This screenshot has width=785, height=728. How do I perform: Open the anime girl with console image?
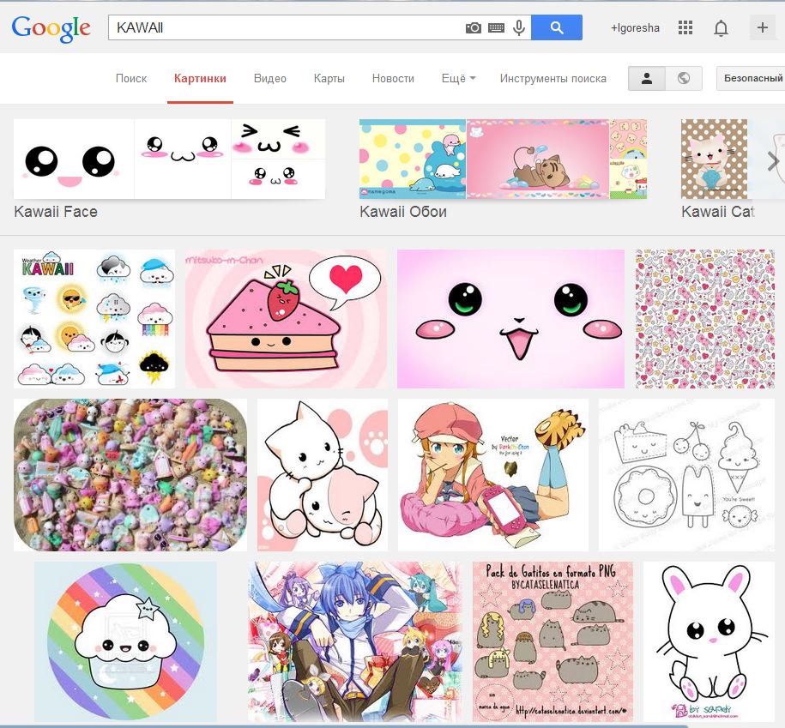493,475
